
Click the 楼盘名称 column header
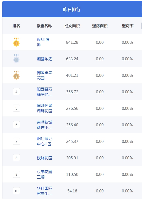coord(44,26)
